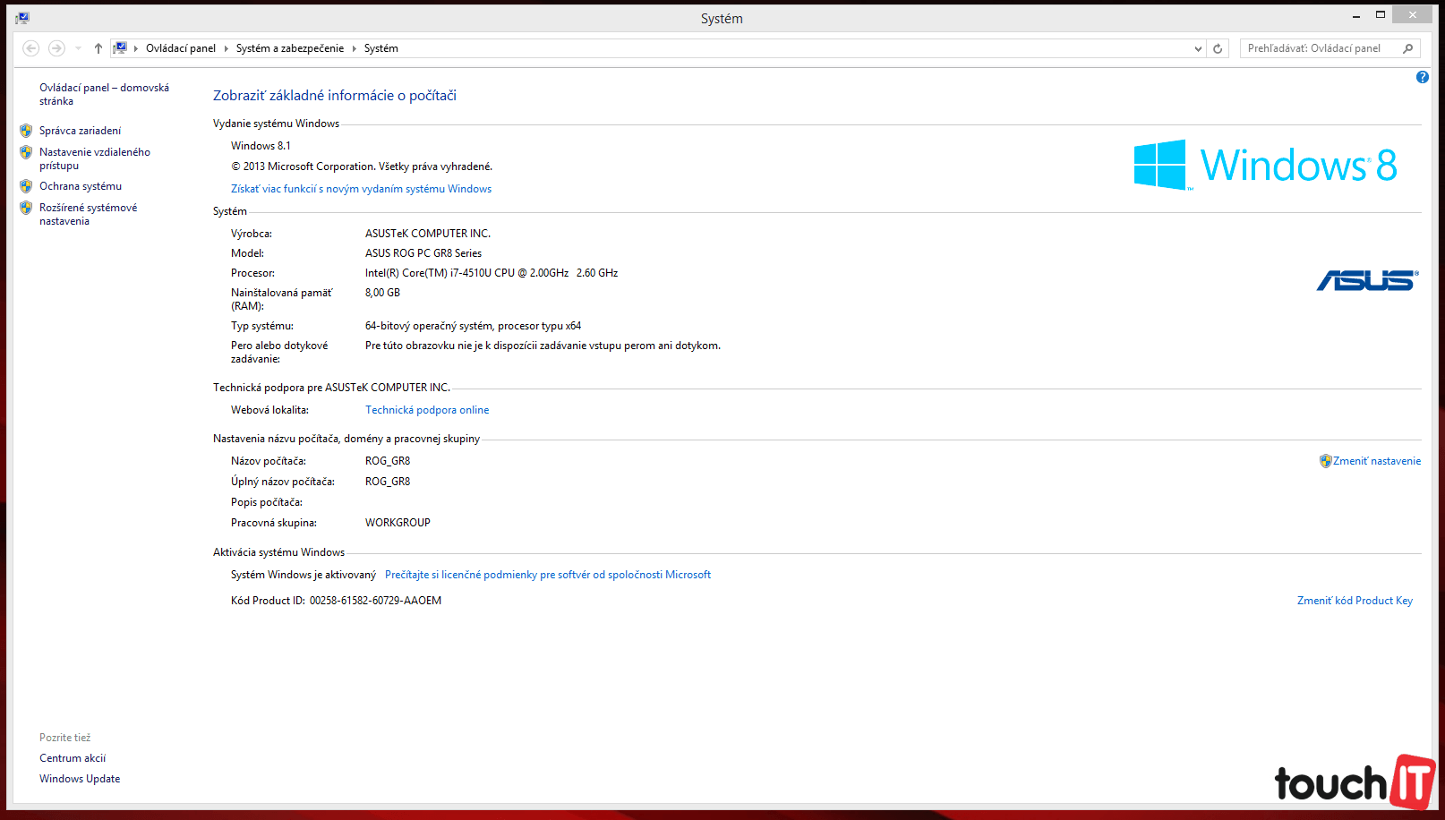The height and width of the screenshot is (820, 1445).
Task: Expand the chevron after Ovládací panel
Action: coord(226,48)
